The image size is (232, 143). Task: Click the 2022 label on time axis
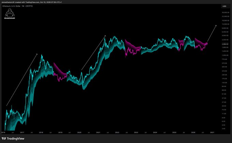tap(117, 132)
